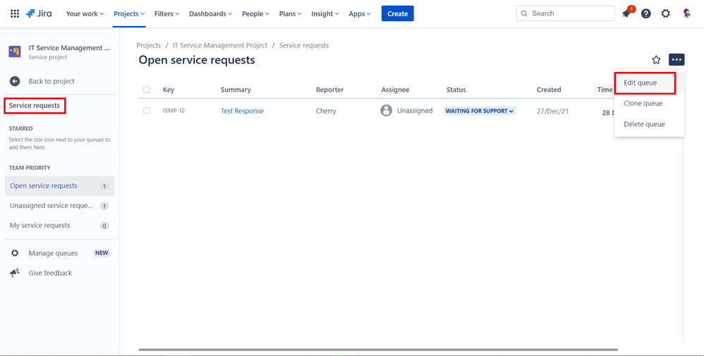Select the Open service requests queue
704x356 pixels.
pos(59,186)
